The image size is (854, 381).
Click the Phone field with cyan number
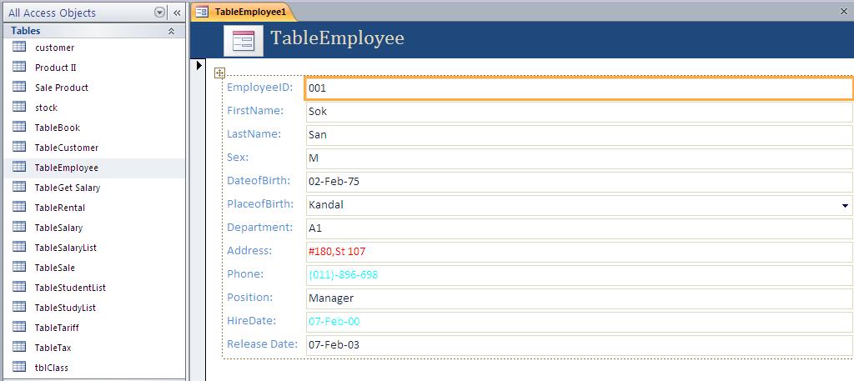tap(579, 274)
